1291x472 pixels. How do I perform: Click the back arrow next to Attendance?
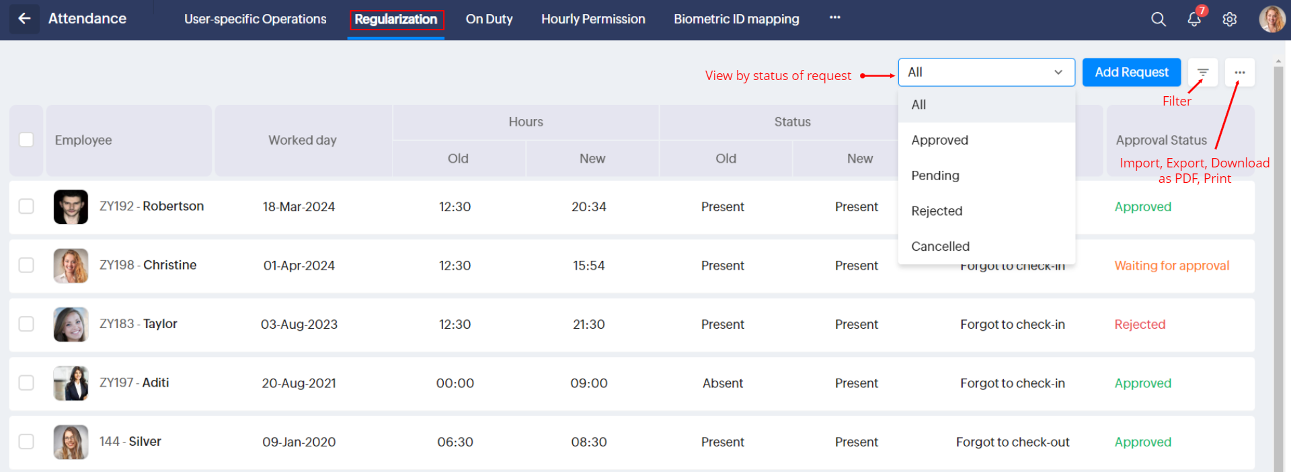(24, 19)
